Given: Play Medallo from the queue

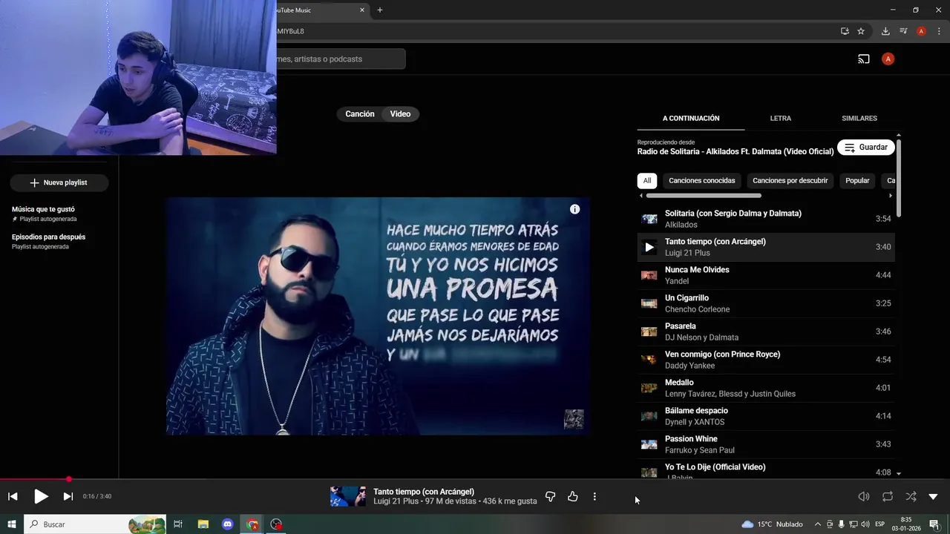Looking at the screenshot, I should pos(766,388).
